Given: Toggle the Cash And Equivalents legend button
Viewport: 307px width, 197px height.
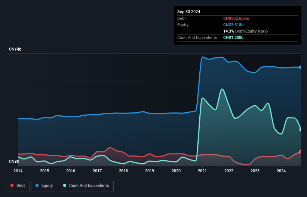Looking at the screenshot, I should [86, 186].
